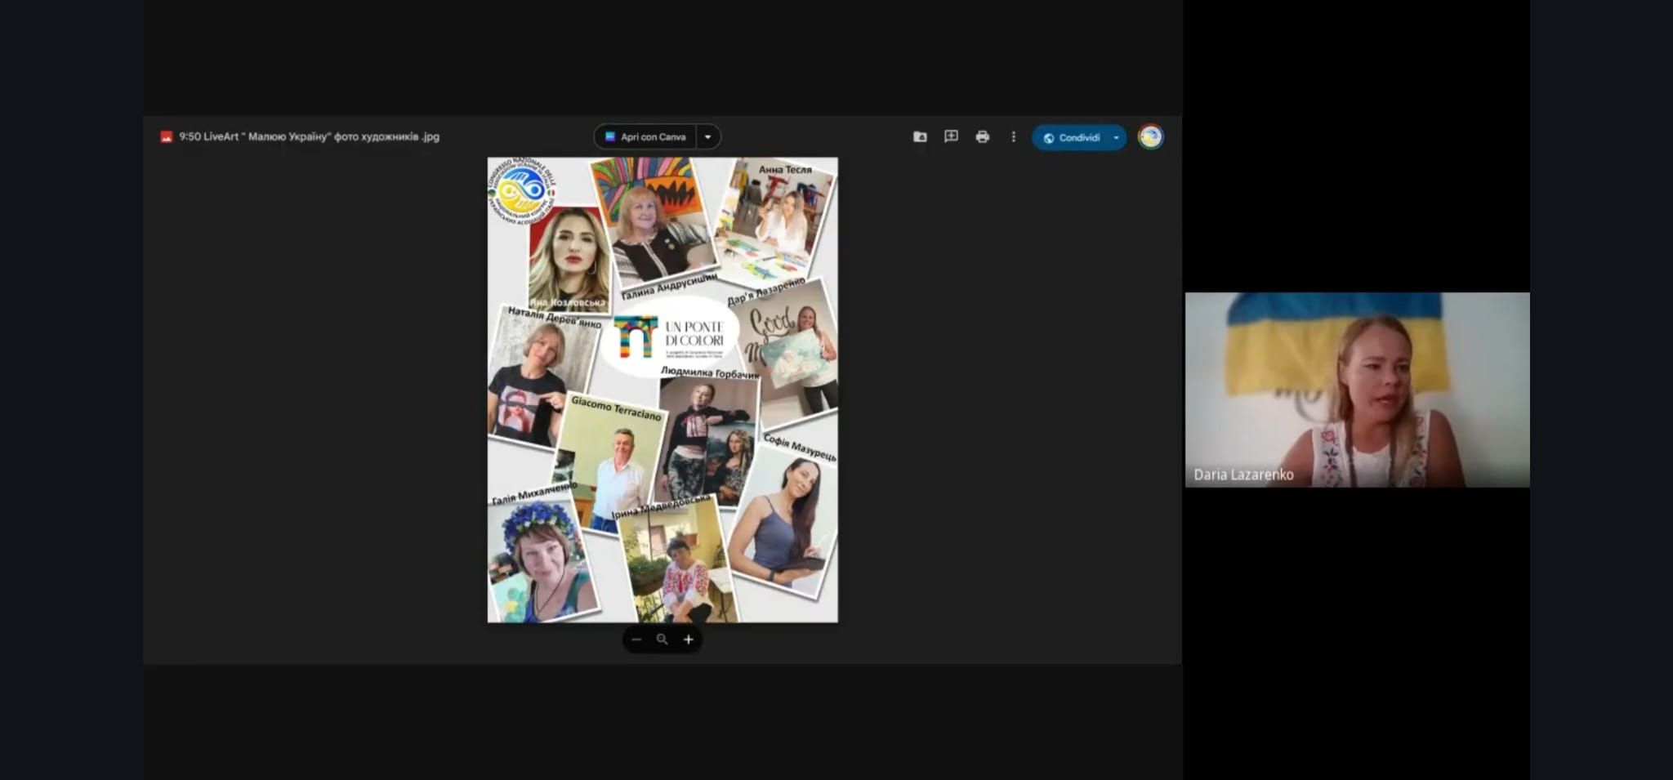Viewport: 1673px width, 780px height.
Task: Print the image with the printer icon
Action: click(x=982, y=137)
